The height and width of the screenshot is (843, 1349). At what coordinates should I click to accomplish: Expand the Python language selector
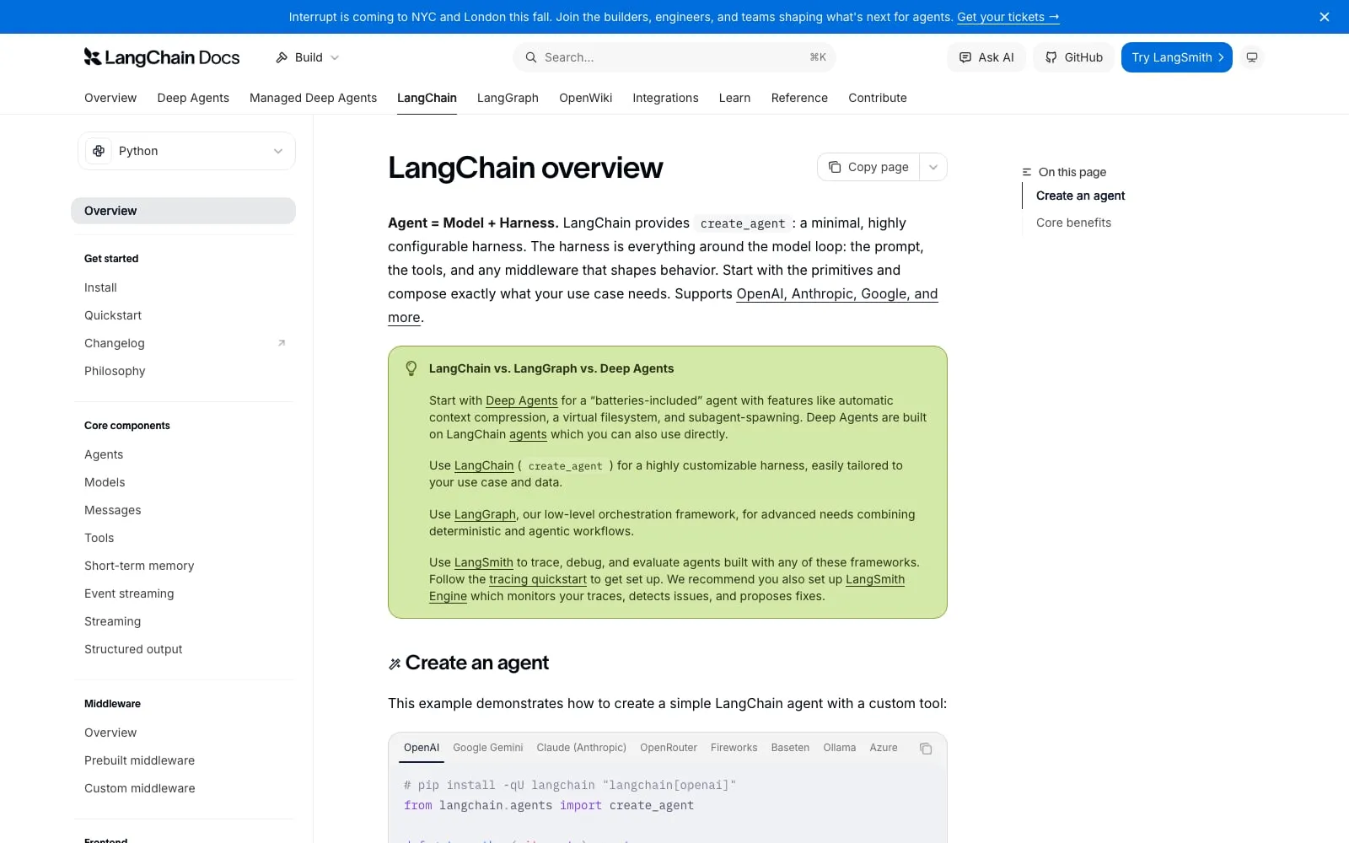[x=186, y=151]
